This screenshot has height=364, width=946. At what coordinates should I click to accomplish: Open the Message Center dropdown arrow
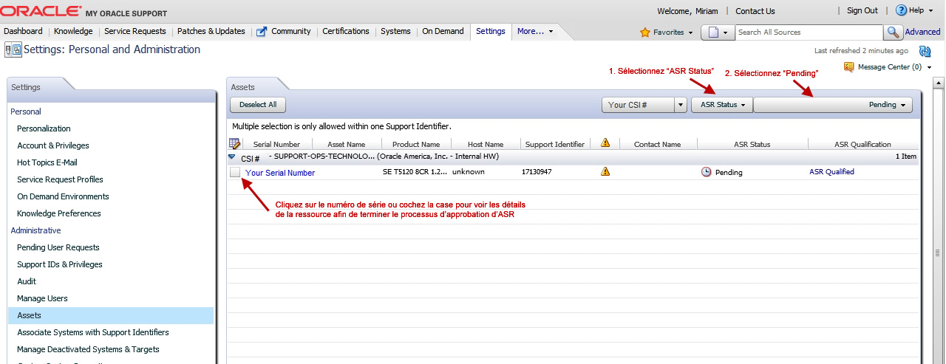pyautogui.click(x=929, y=68)
